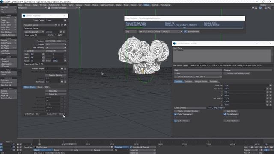Click the Adaptive Sampling button
274x154 pixels.
[x=56, y=75]
